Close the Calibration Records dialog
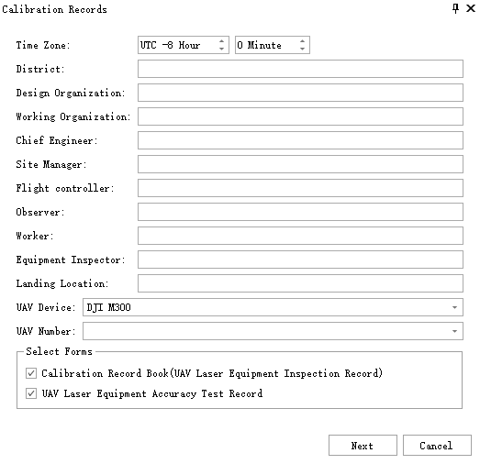The height and width of the screenshot is (464, 480). (471, 8)
